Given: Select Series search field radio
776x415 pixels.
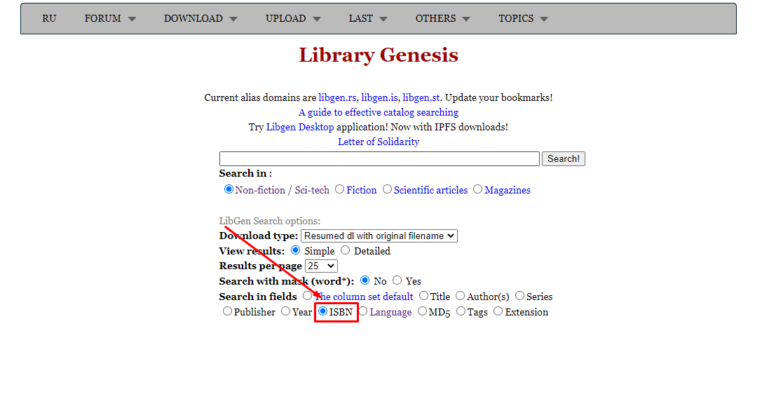Looking at the screenshot, I should [x=519, y=296].
